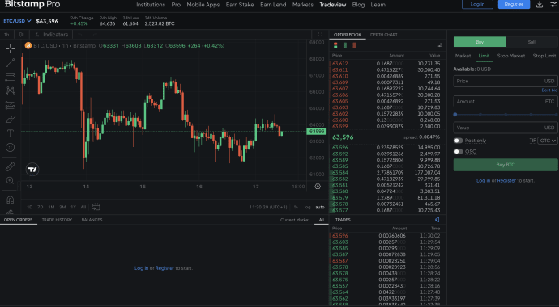The width and height of the screenshot is (559, 307).
Task: Open the Fibonacci retracement tools
Action: click(x=11, y=77)
